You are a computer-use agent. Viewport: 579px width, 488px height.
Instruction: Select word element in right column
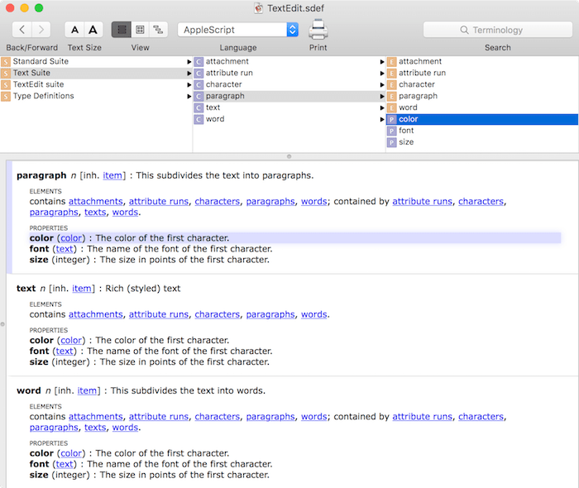click(482, 108)
